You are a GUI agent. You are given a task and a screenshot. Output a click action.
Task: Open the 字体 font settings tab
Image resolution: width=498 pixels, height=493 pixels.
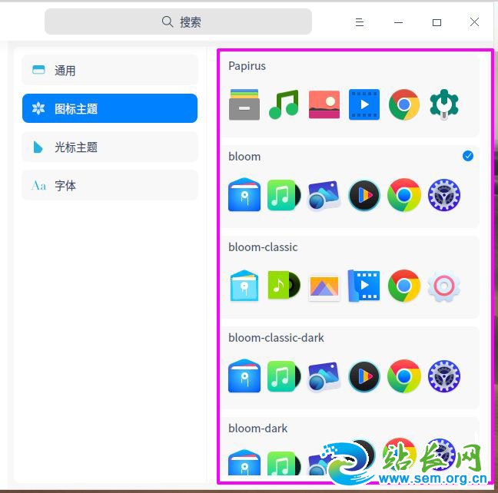click(110, 185)
